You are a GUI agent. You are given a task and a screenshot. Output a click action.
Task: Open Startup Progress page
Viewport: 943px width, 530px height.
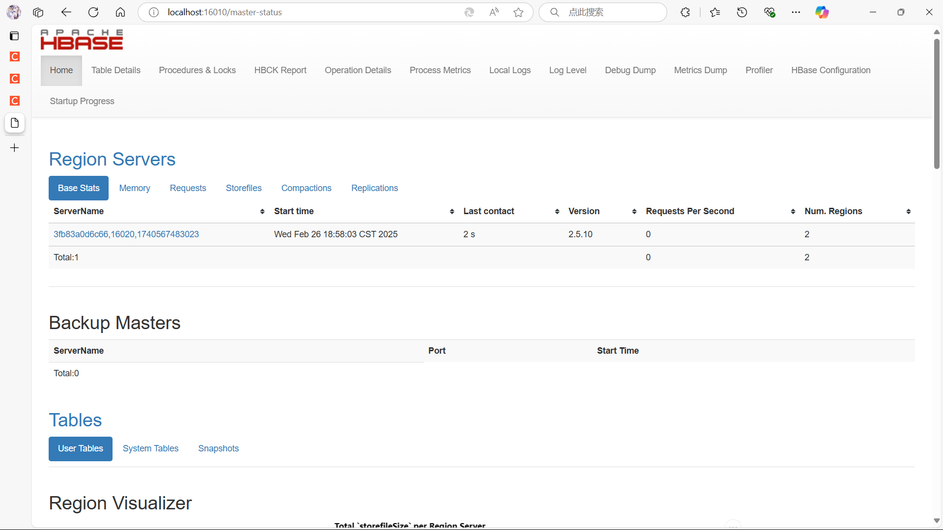[x=82, y=101]
